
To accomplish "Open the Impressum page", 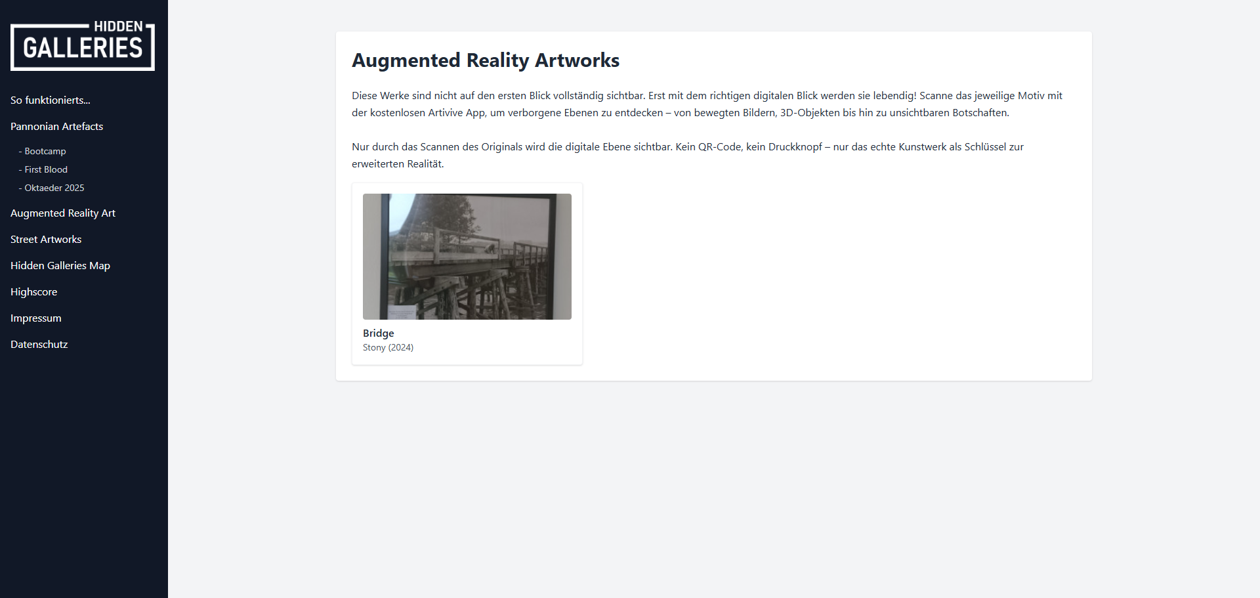I will [36, 318].
